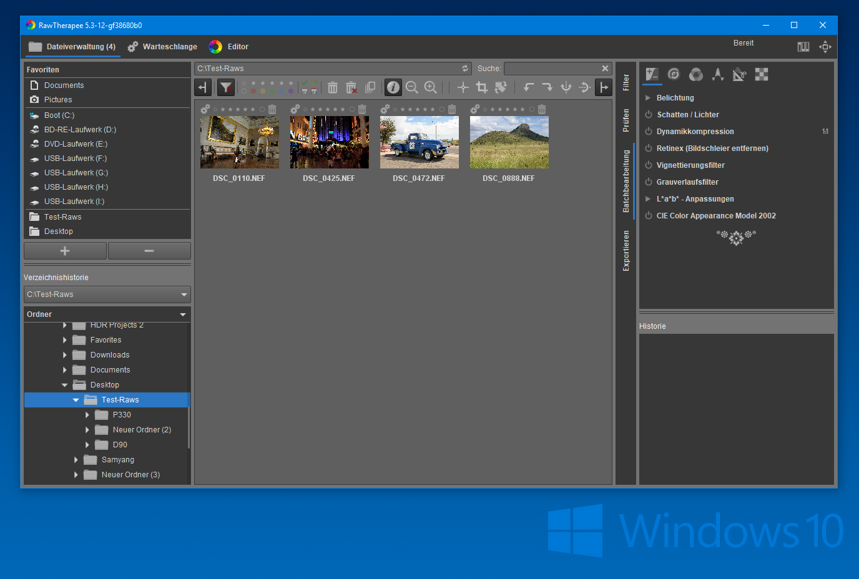Toggle the unlabeled empty-circle color filter

[x=244, y=91]
